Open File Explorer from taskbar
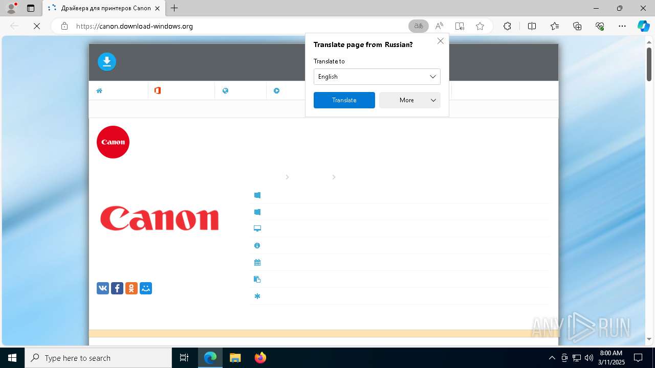Image resolution: width=655 pixels, height=368 pixels. (235, 358)
